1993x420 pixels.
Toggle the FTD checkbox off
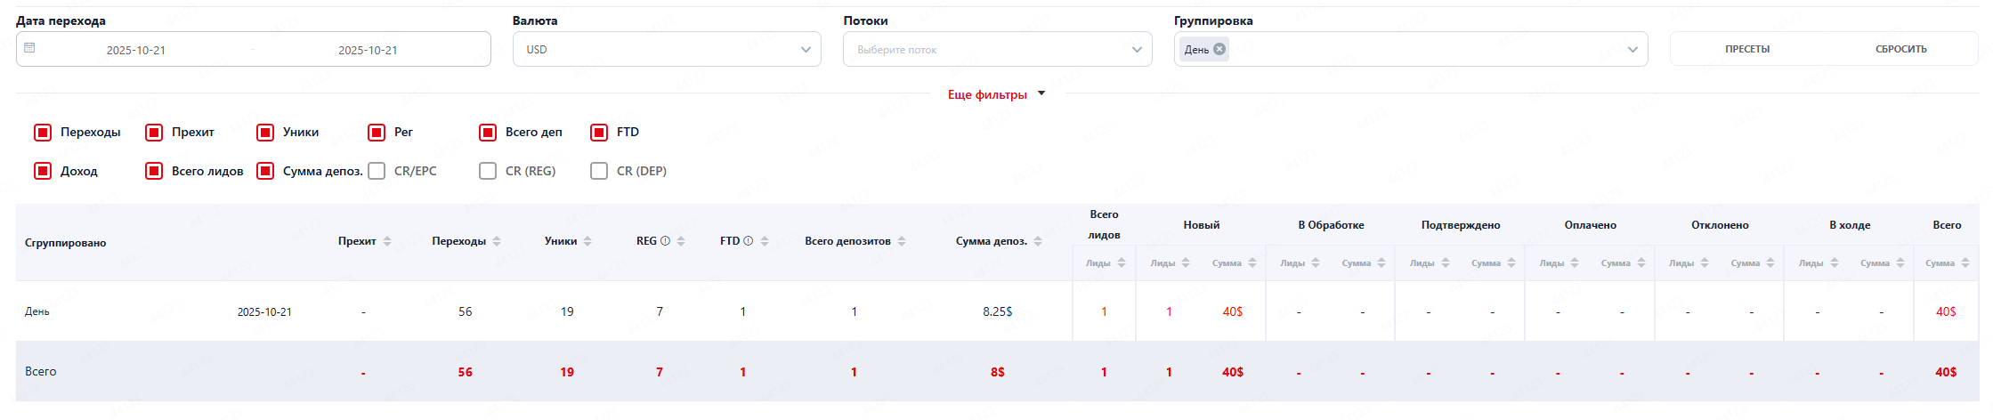pos(599,133)
